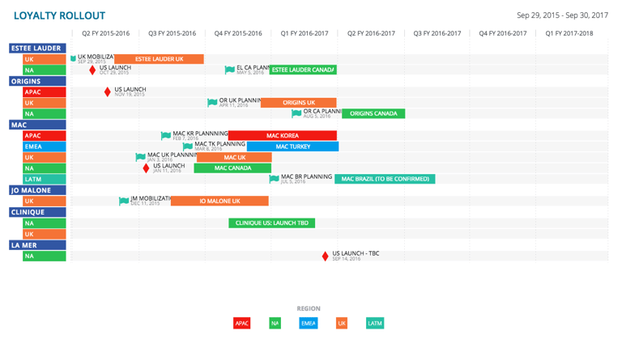The image size is (622, 348).
Task: Click the OR CA Planning flag marker
Action: tap(296, 113)
